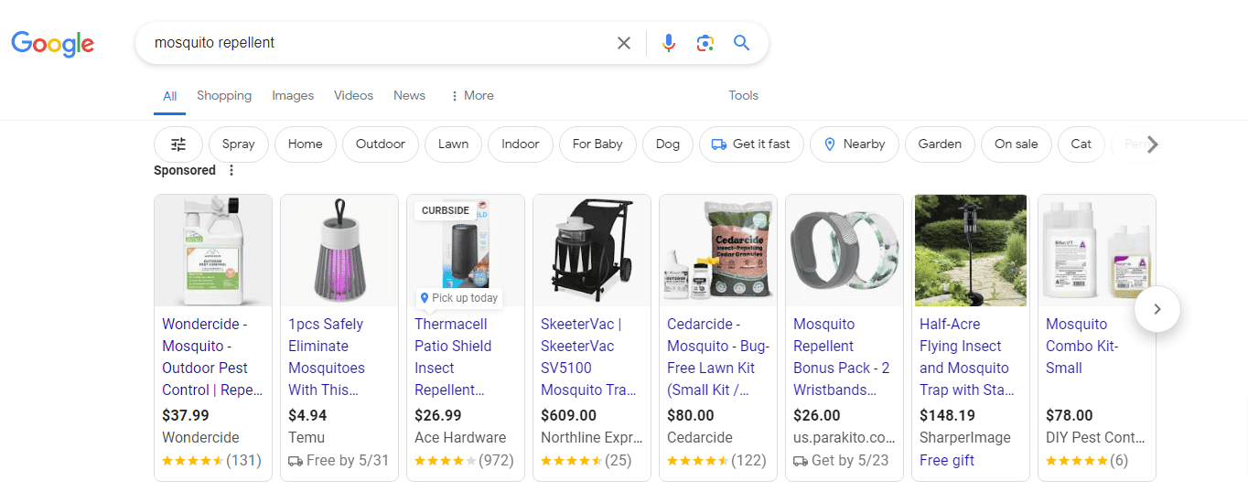Select the Indoor filter chip
This screenshot has width=1248, height=502.
point(521,144)
